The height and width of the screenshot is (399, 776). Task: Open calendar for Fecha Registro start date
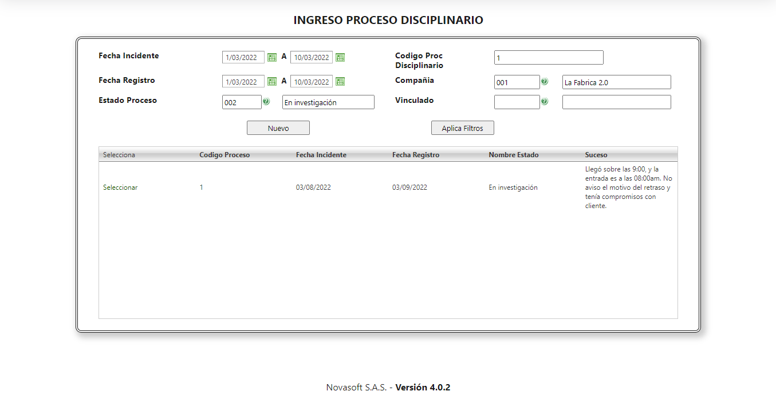pyautogui.click(x=272, y=81)
